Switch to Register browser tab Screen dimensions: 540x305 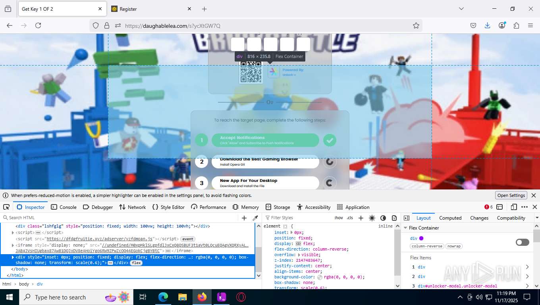[x=151, y=9]
